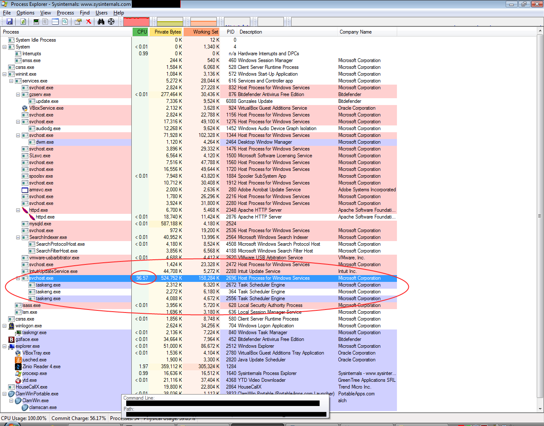Click the Save toolbar icon
544x426 pixels.
click(x=9, y=21)
